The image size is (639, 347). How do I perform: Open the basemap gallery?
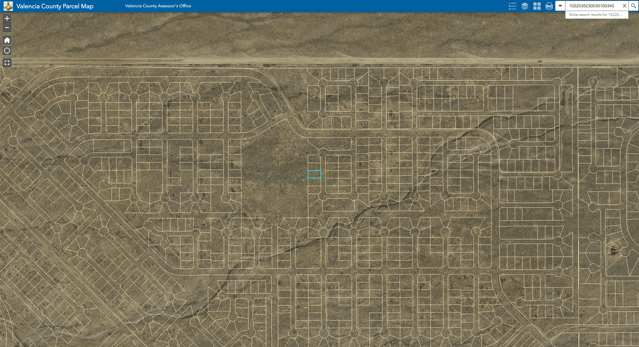coord(537,6)
